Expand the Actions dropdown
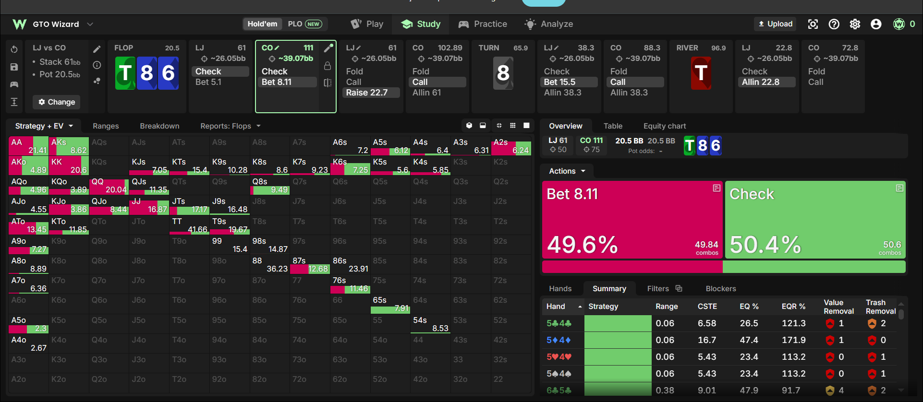 [567, 171]
